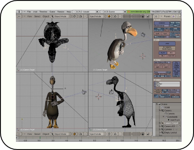
Task: Click orange draw type icon in bottom-left view header
Action: click(74, 134)
